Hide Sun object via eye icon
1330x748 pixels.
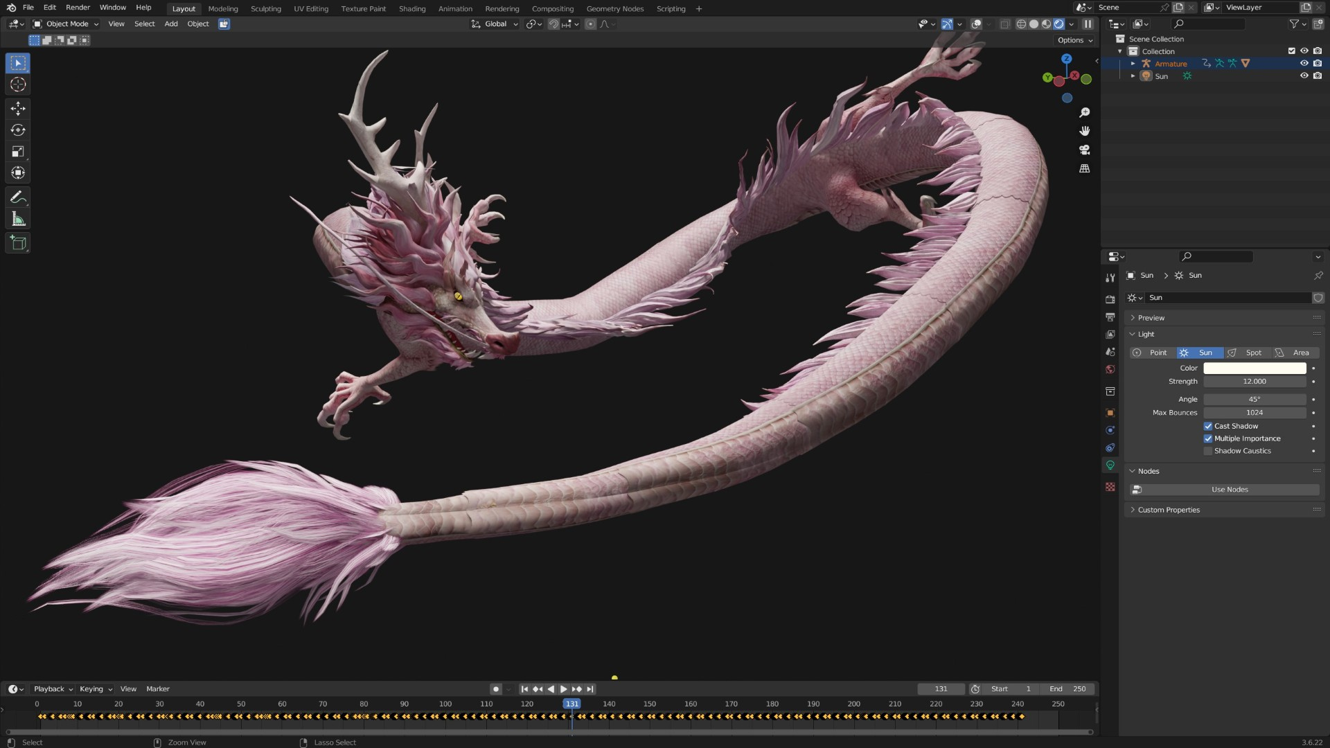[x=1304, y=75]
